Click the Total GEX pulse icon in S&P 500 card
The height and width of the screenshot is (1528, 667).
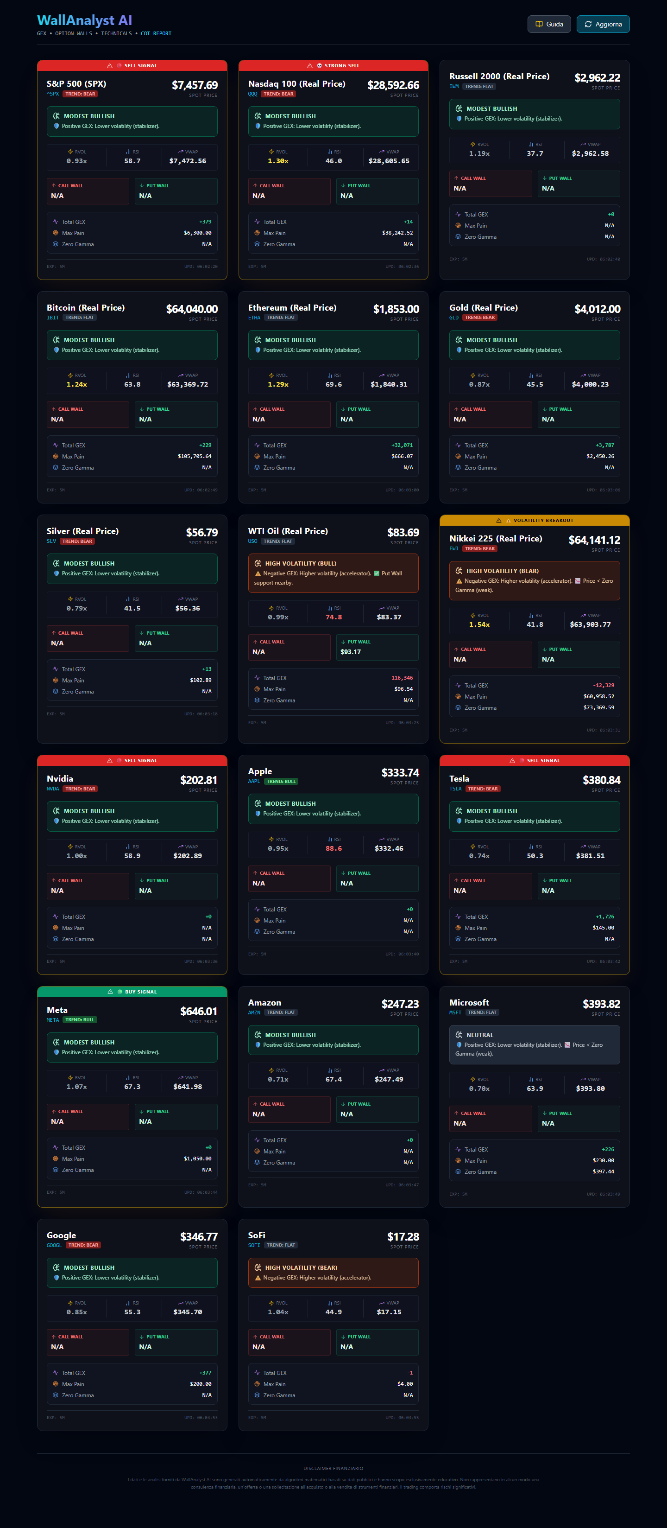(56, 222)
